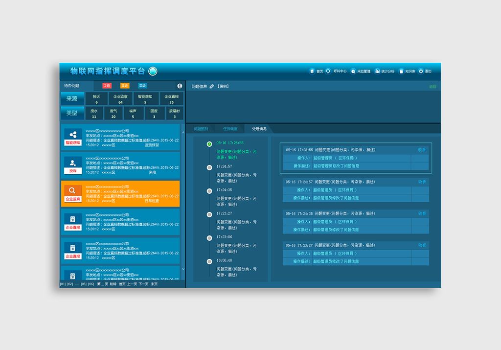Viewport: 501px width, 350px height.
Task: Click the green timeline marker at 05-16 17:28:55
Action: click(x=209, y=144)
